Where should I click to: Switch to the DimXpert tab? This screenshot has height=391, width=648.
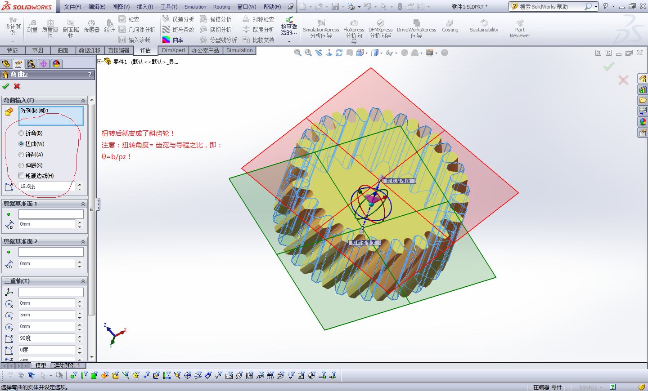[x=173, y=50]
